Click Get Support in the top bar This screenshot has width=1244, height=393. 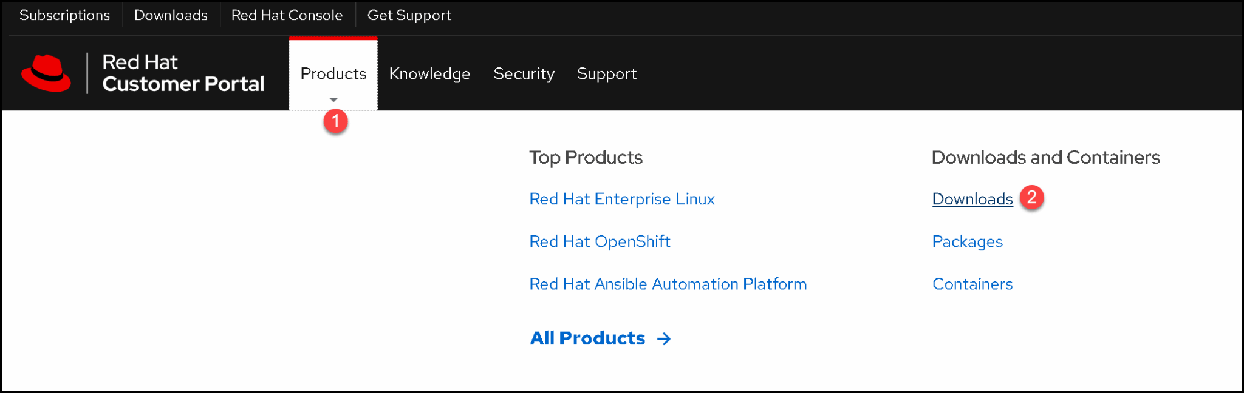point(409,15)
